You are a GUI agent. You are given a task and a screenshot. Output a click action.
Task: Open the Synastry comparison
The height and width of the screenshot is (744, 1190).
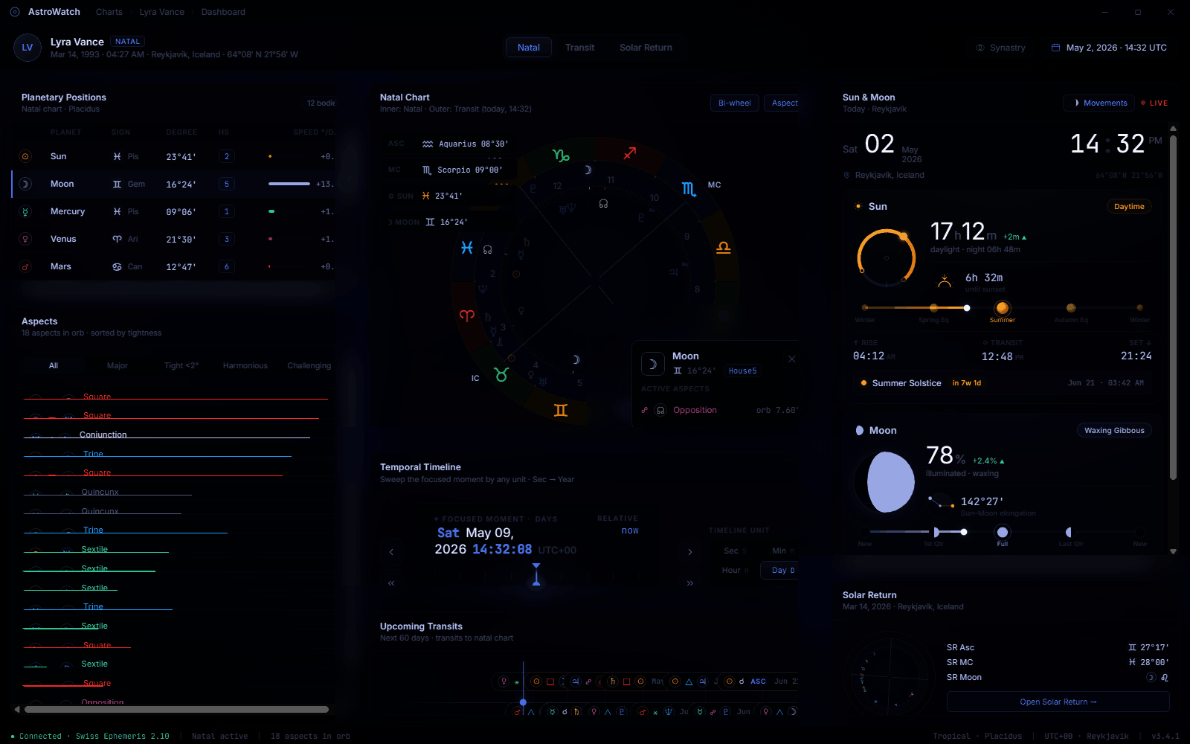click(x=1000, y=48)
